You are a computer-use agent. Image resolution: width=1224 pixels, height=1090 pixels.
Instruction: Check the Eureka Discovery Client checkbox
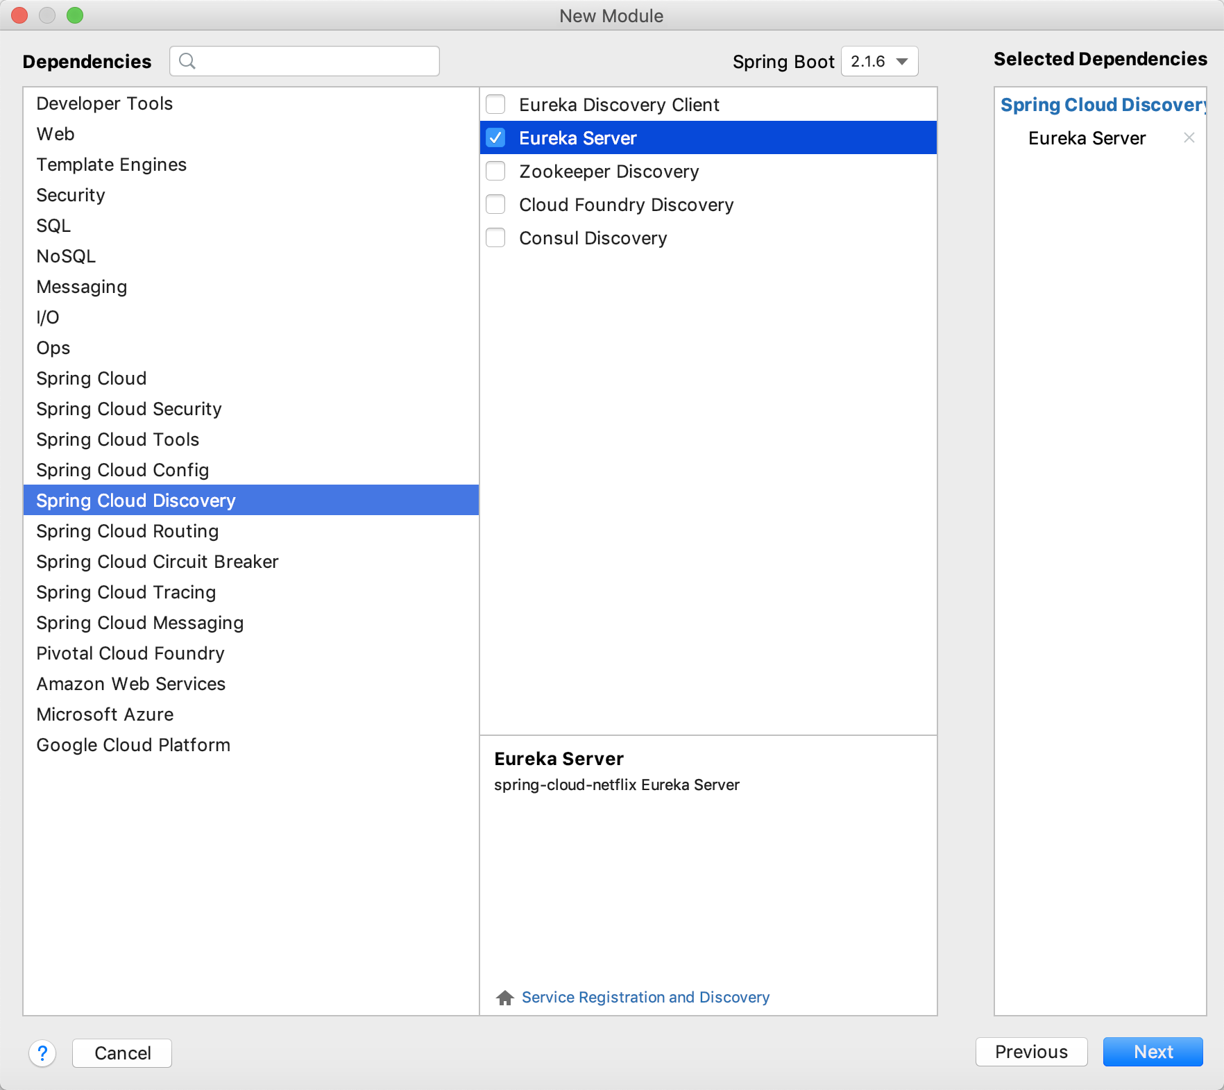click(495, 104)
